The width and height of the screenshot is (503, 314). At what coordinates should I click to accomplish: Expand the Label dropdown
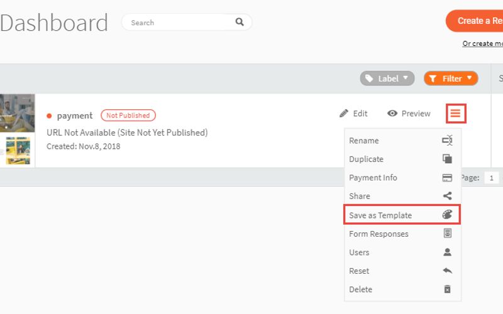[x=387, y=78]
